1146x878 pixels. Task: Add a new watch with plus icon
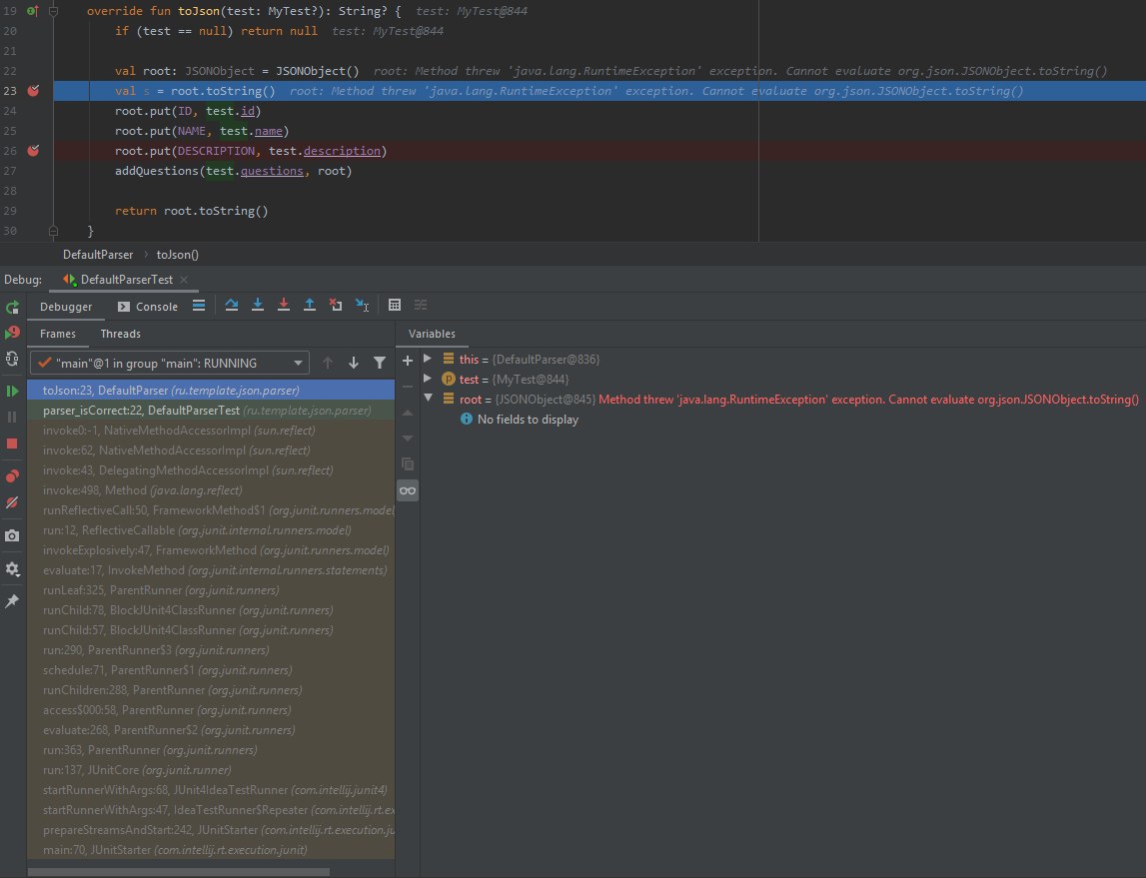click(408, 361)
